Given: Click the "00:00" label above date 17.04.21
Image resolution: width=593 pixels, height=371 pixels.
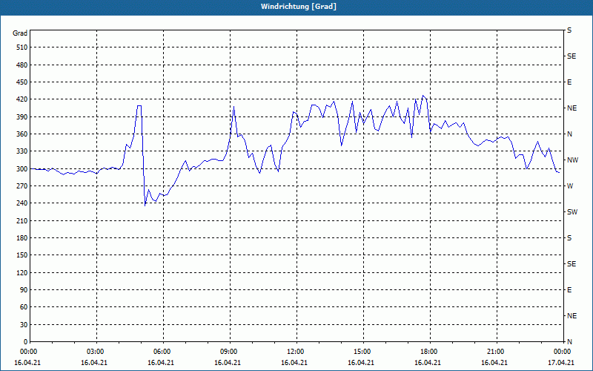Looking at the screenshot, I should pos(563,352).
